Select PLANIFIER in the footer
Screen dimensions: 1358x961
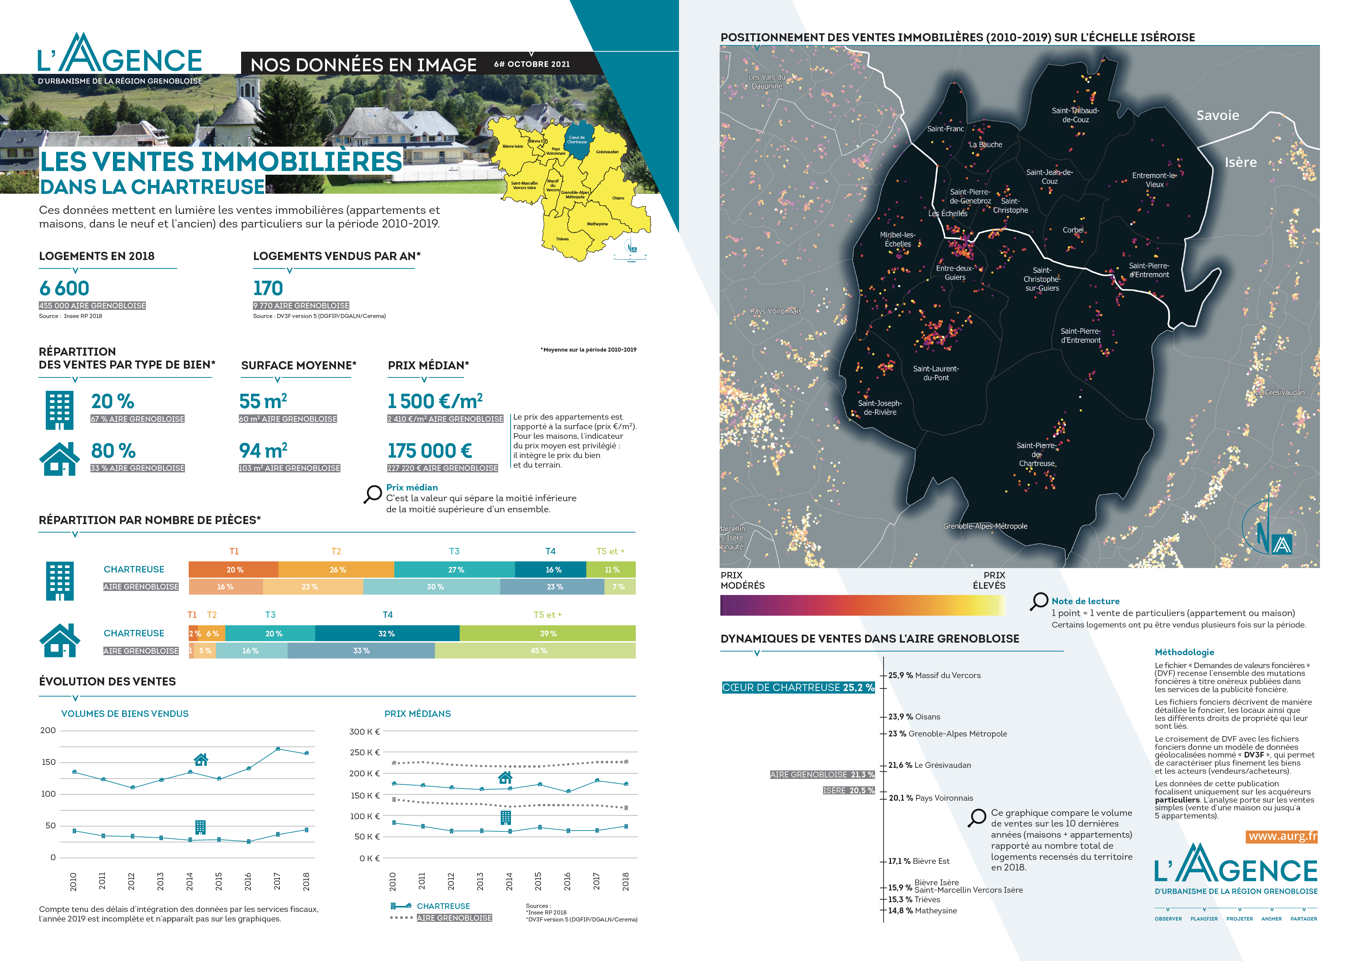(x=1204, y=919)
